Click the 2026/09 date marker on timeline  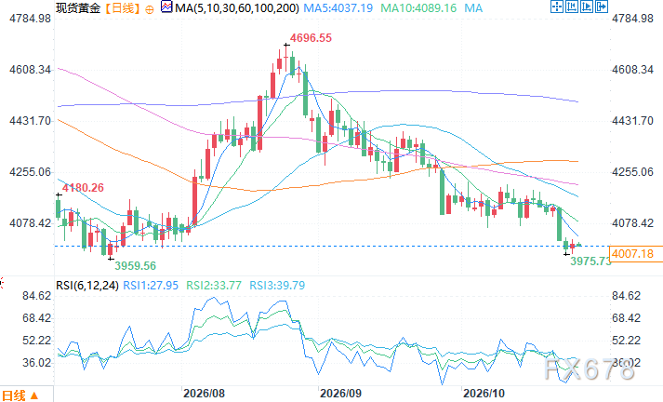point(341,394)
